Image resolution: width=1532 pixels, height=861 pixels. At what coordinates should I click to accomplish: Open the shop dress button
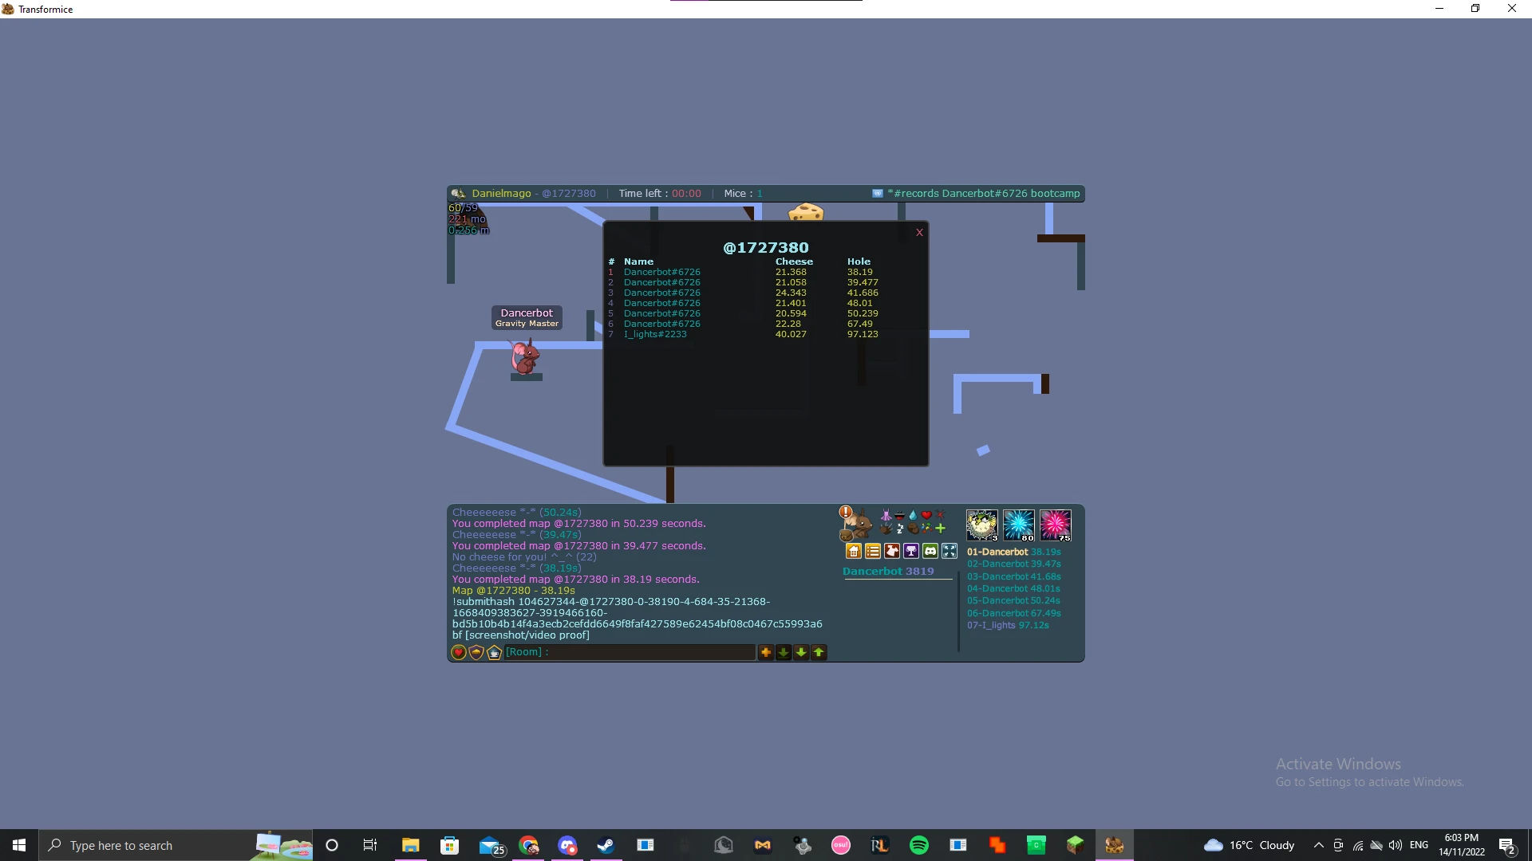click(892, 551)
